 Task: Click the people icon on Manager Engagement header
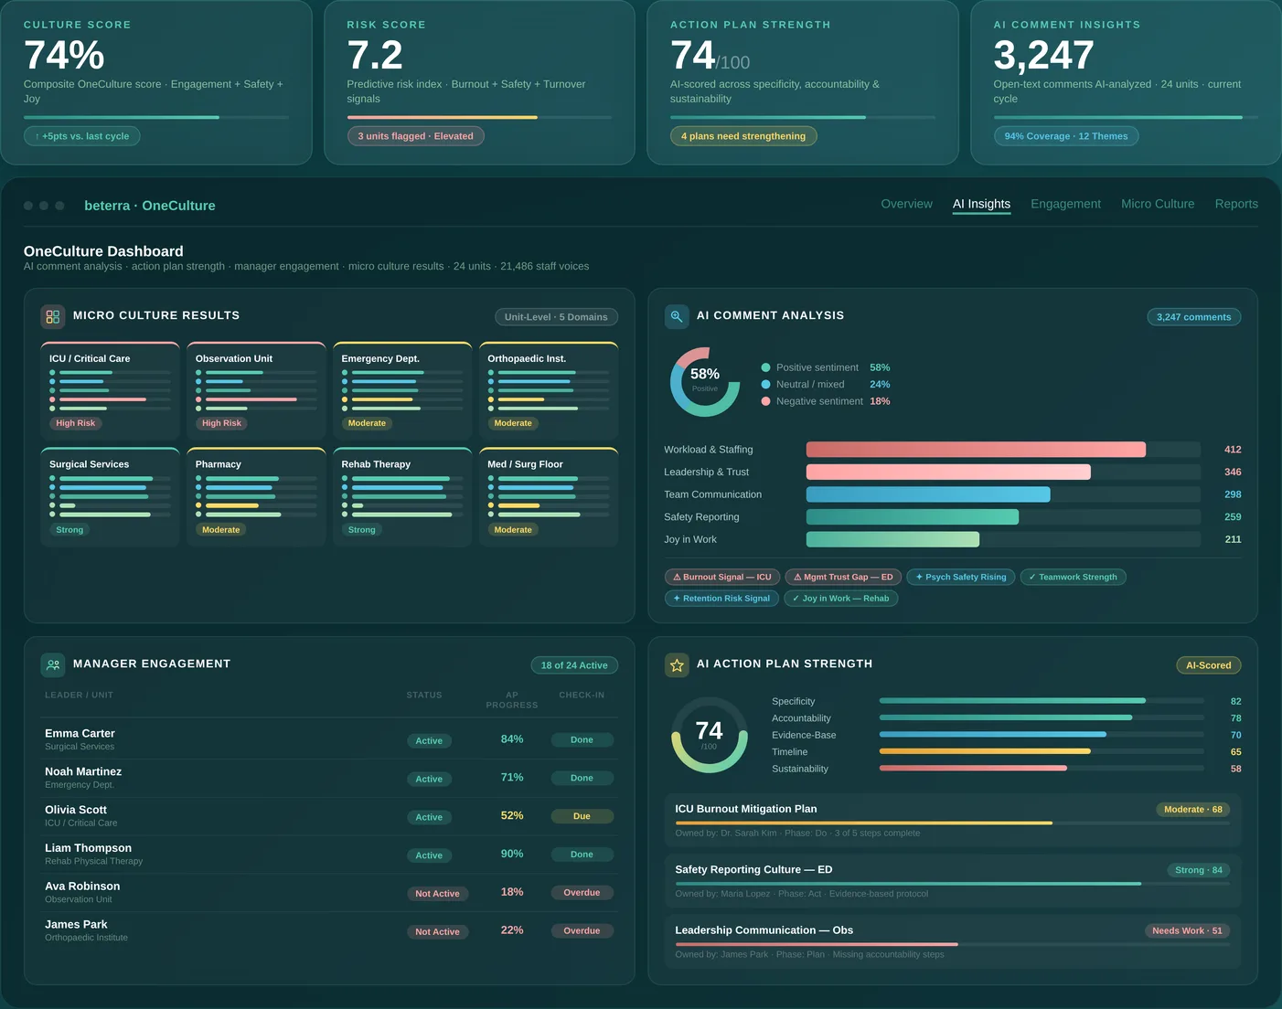52,664
